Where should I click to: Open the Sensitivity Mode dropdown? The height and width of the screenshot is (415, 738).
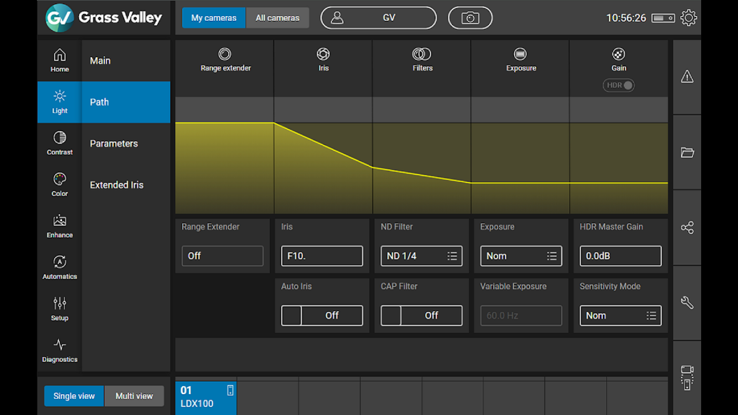[x=620, y=315]
